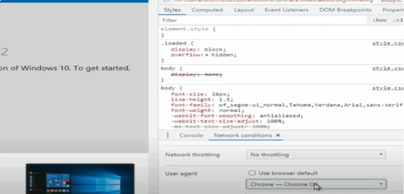Viewport: 404px width, 194px height.
Task: Open style.css link beside body display none rule
Action: point(388,68)
